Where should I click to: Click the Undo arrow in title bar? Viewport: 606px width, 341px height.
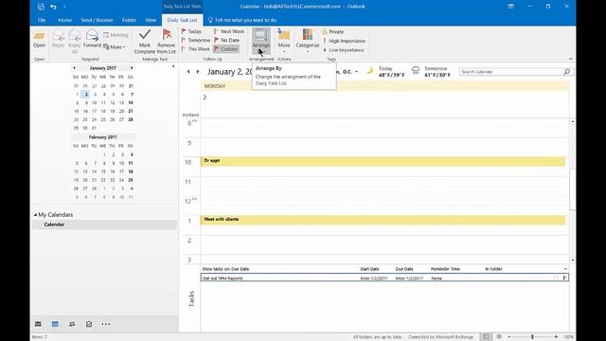click(53, 7)
